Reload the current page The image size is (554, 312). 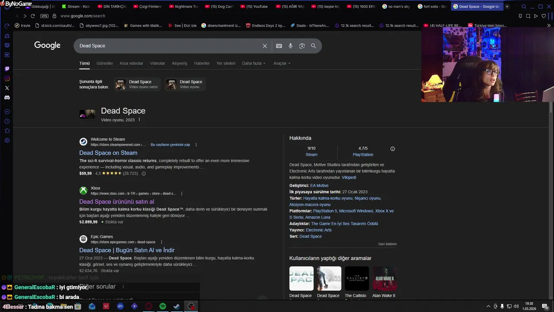32,16
